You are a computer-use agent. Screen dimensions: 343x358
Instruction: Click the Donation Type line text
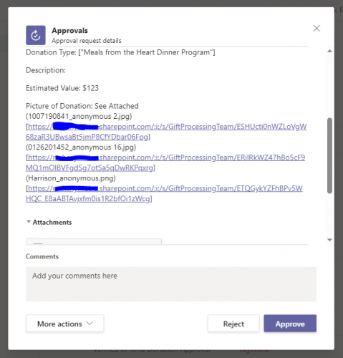(x=120, y=52)
